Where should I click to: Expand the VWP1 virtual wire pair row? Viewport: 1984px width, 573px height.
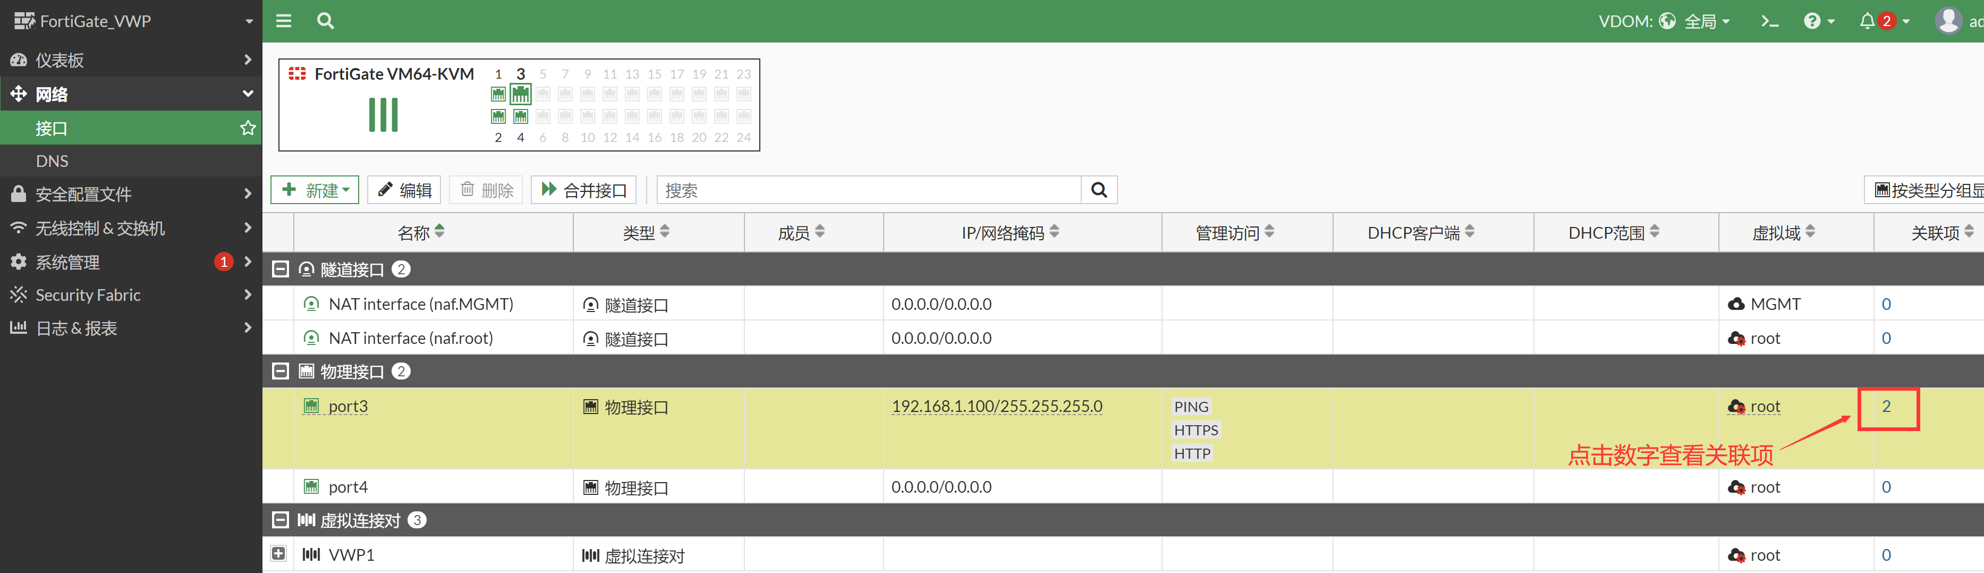tap(279, 554)
